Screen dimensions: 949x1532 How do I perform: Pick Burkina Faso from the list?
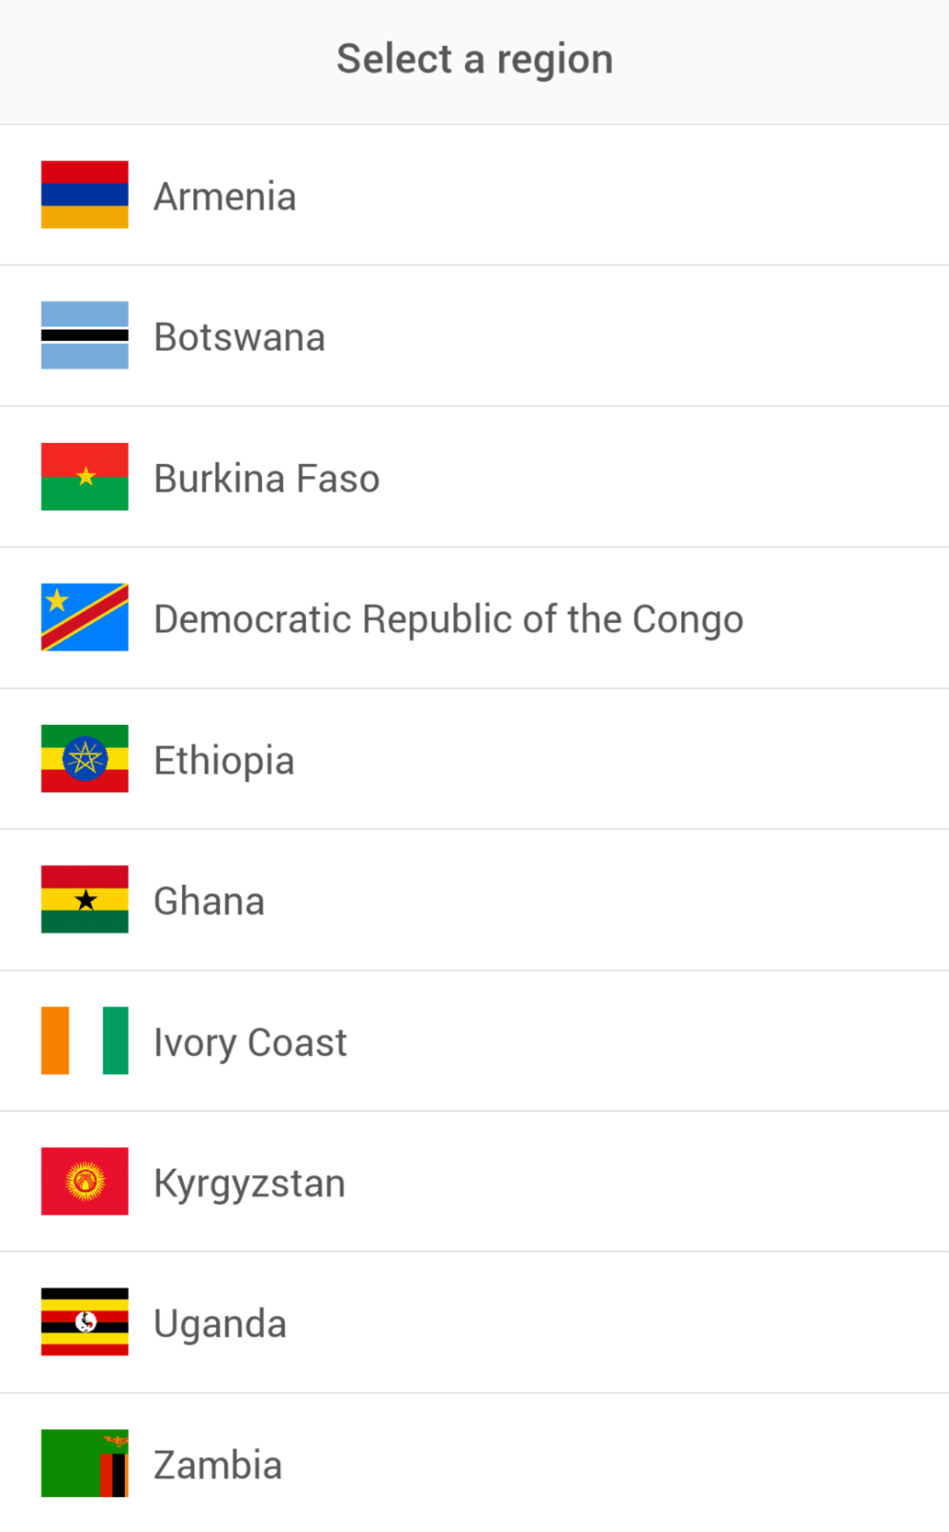(266, 479)
